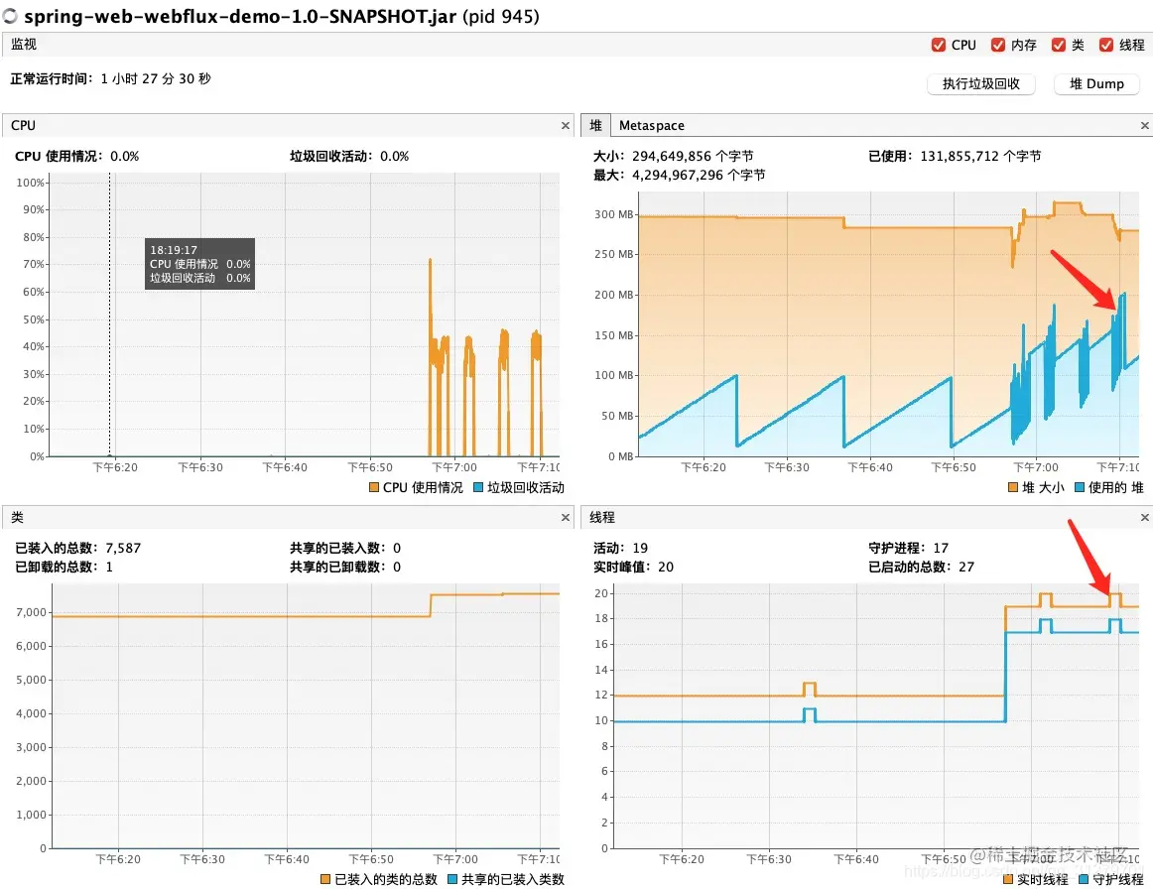Click 已装入的总数: 7,587 text

coord(78,548)
